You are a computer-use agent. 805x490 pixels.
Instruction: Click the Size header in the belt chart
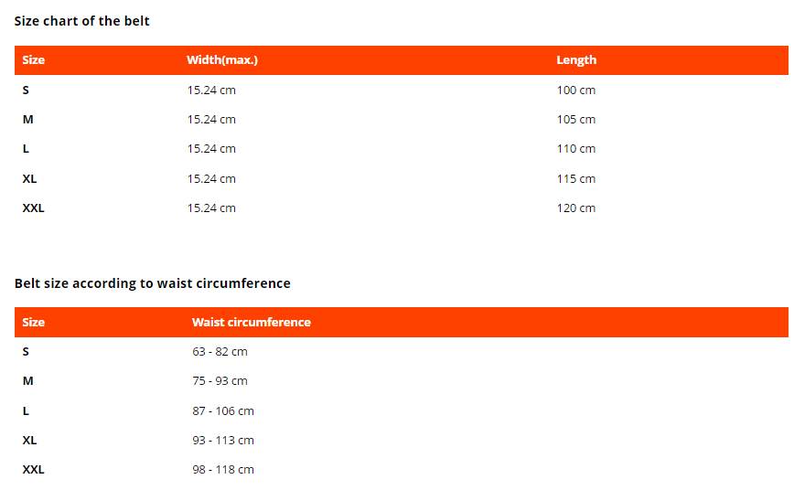pos(34,60)
